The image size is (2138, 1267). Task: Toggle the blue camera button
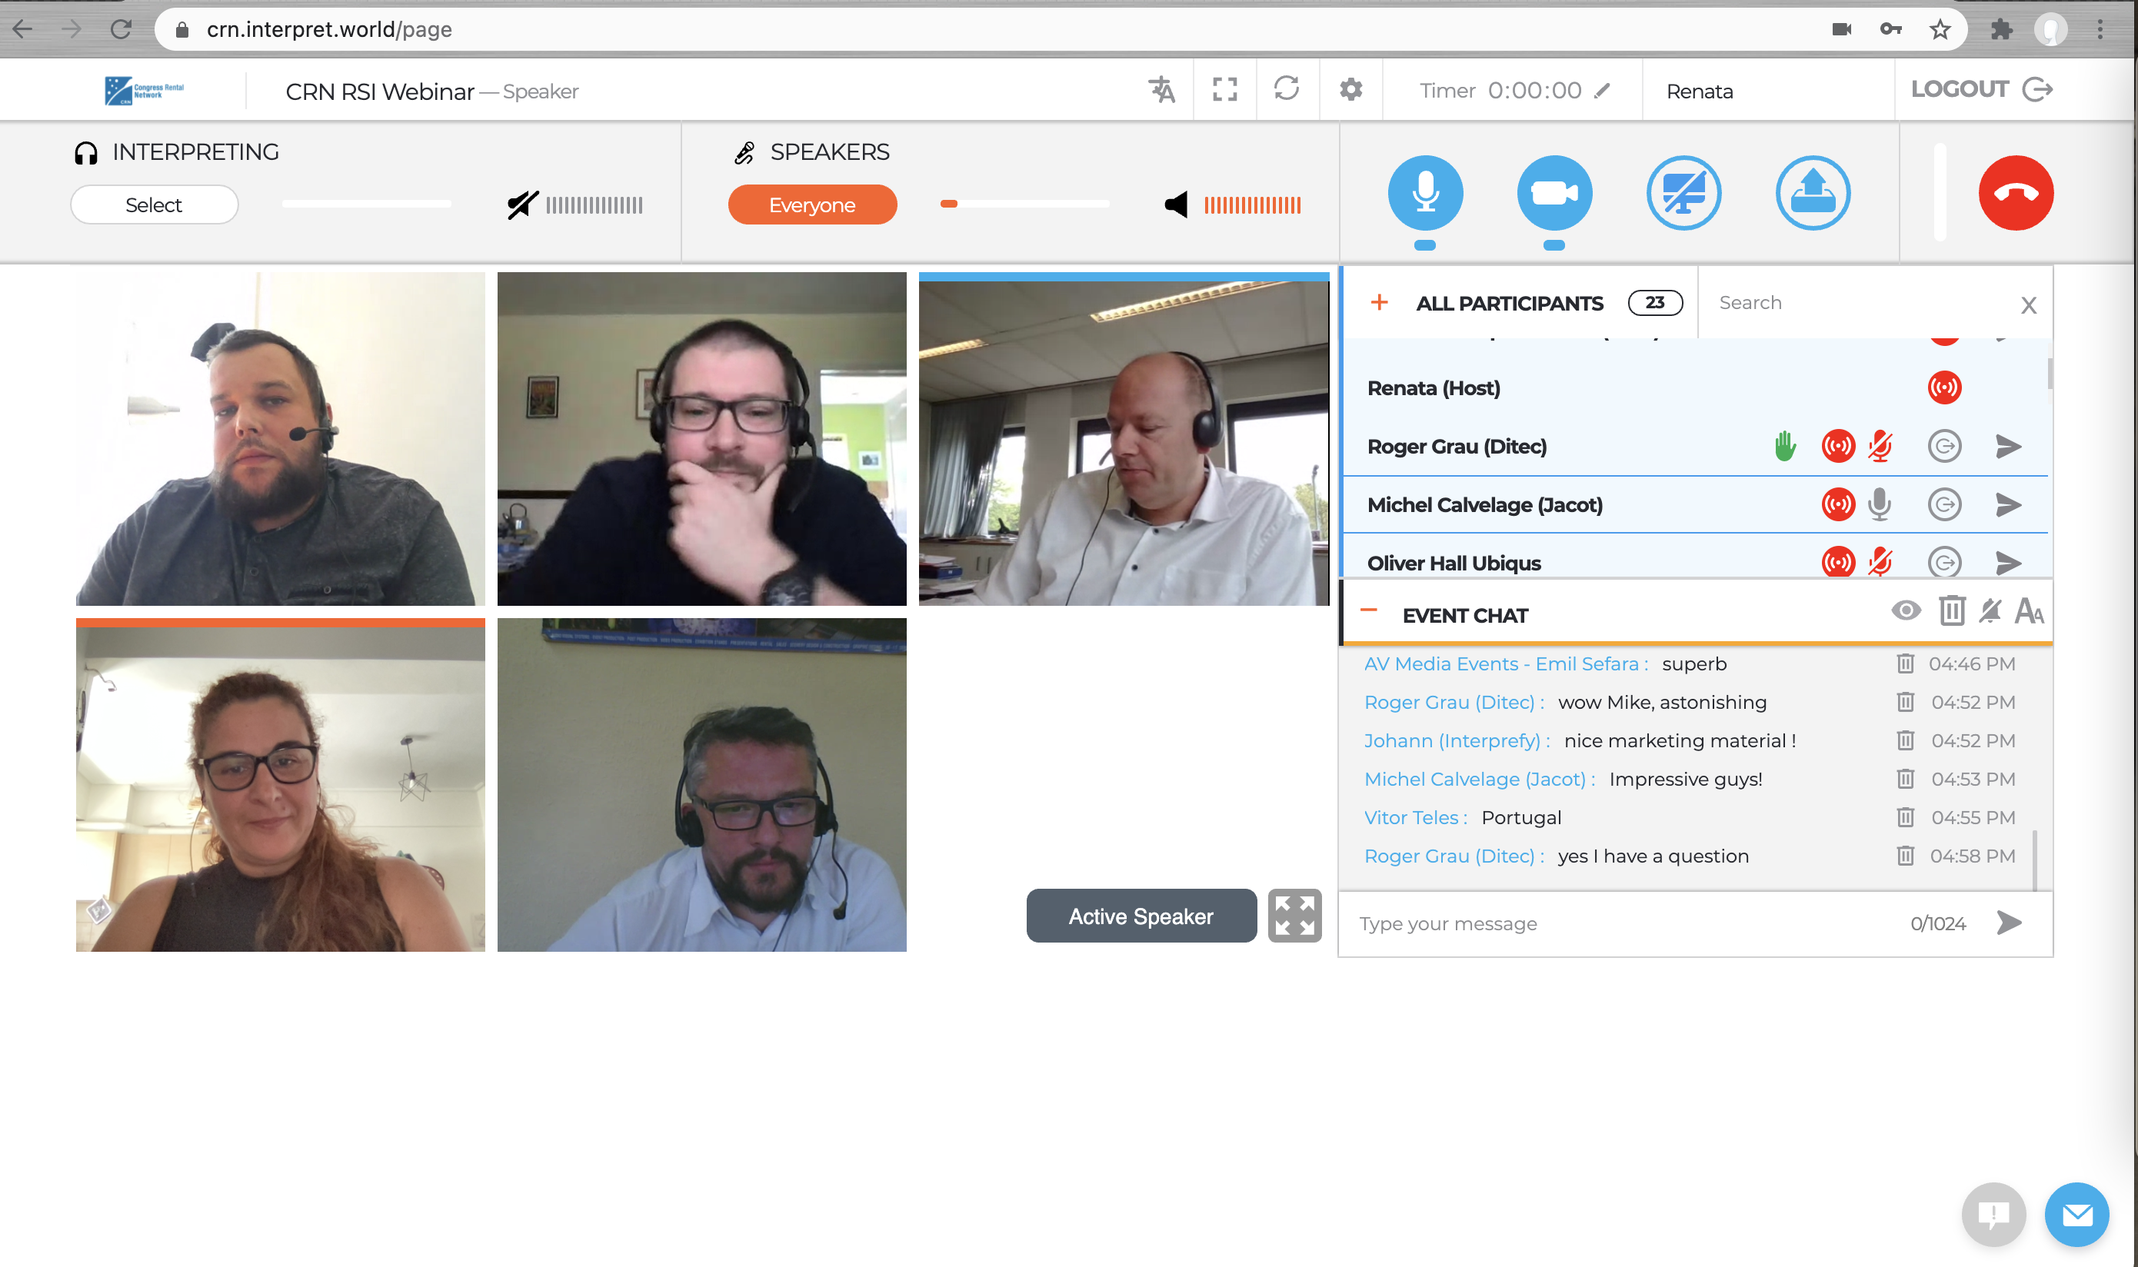point(1554,193)
